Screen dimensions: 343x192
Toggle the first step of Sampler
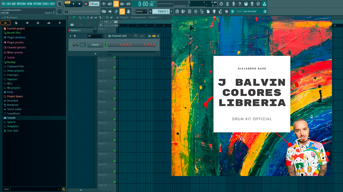coord(109,45)
